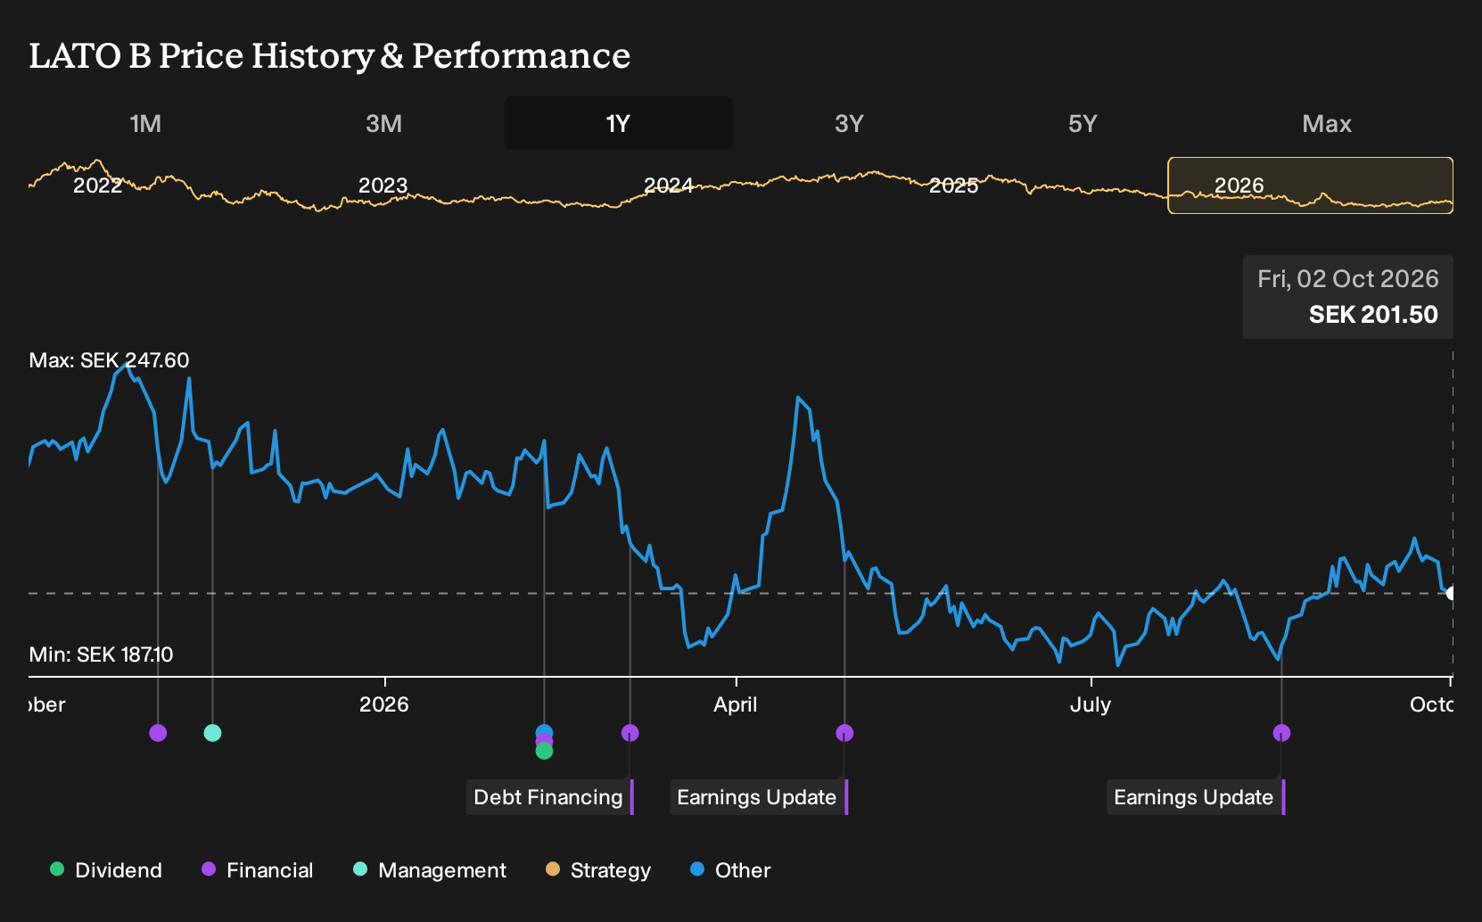Viewport: 1482px width, 922px height.
Task: Open the Debt Financing event label
Action: pyautogui.click(x=549, y=797)
